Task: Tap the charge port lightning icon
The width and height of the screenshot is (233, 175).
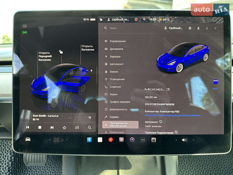Action: (91, 71)
